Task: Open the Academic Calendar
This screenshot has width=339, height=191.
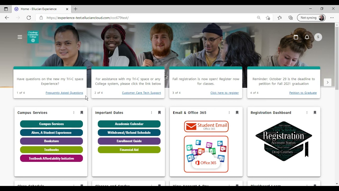Action: pyautogui.click(x=129, y=124)
